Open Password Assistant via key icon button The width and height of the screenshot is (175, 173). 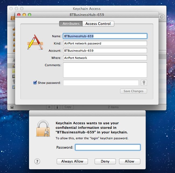point(144,83)
